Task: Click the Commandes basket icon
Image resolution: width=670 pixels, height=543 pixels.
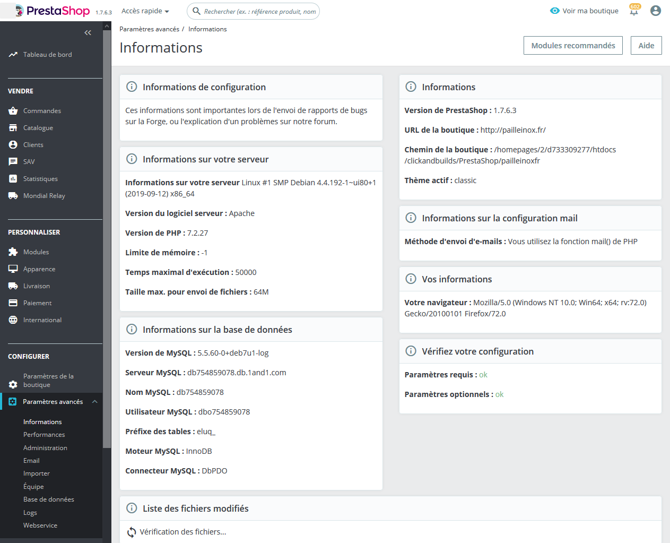Action: click(x=13, y=111)
